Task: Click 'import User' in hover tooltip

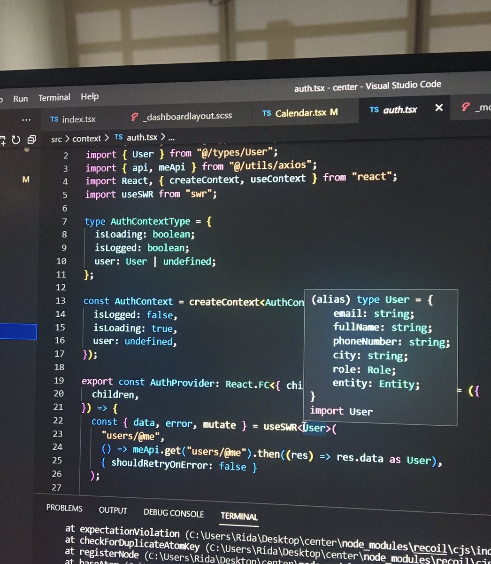Action: pyautogui.click(x=341, y=411)
